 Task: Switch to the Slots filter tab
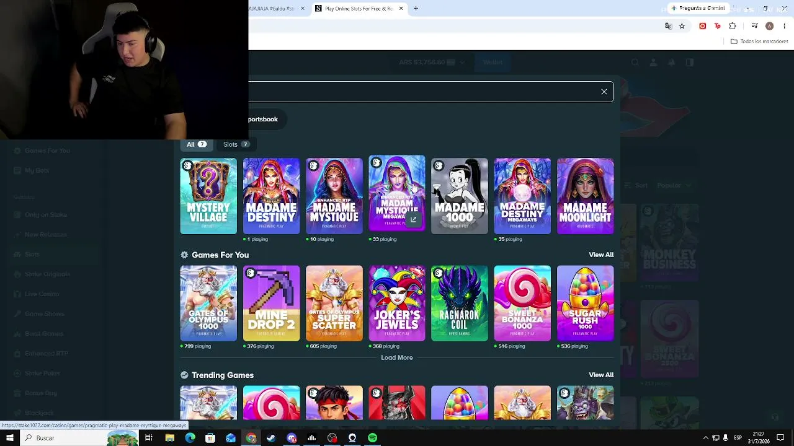236,144
